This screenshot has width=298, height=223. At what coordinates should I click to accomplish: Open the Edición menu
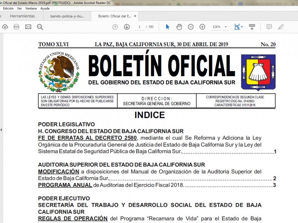point(8,8)
